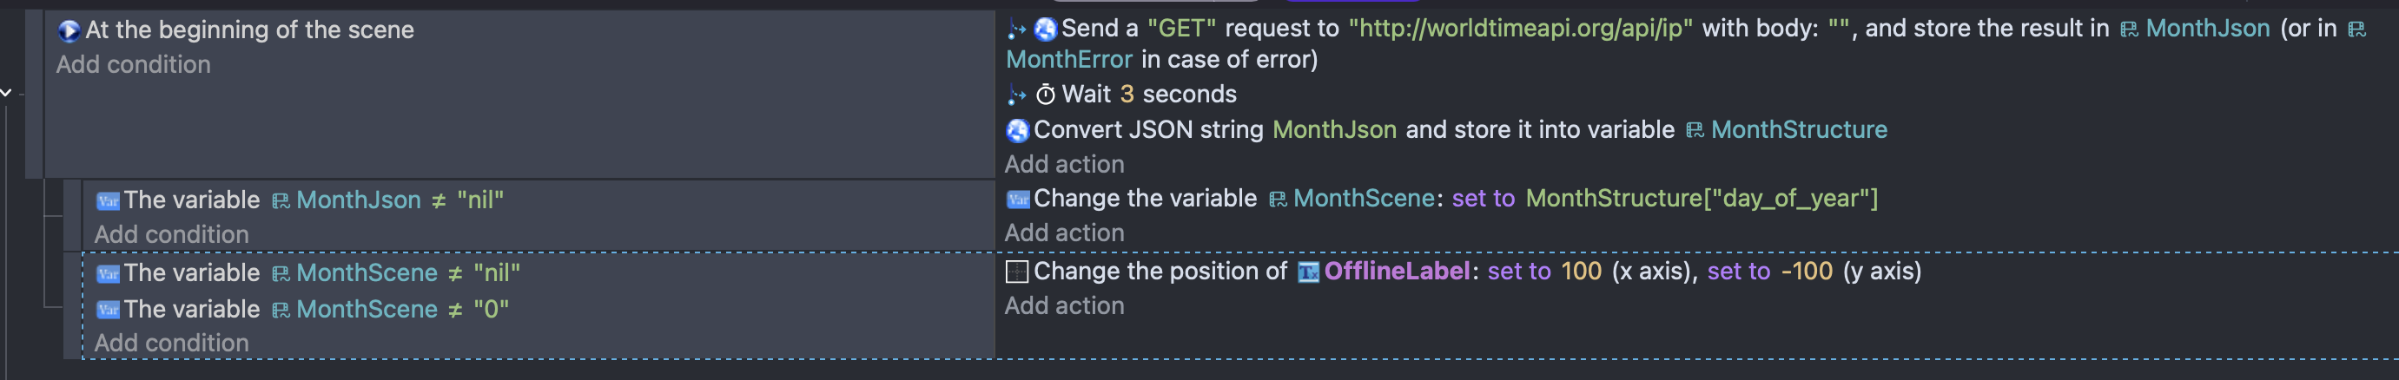Collapse the event using the left chevron
This screenshot has width=2399, height=380.
(x=7, y=92)
